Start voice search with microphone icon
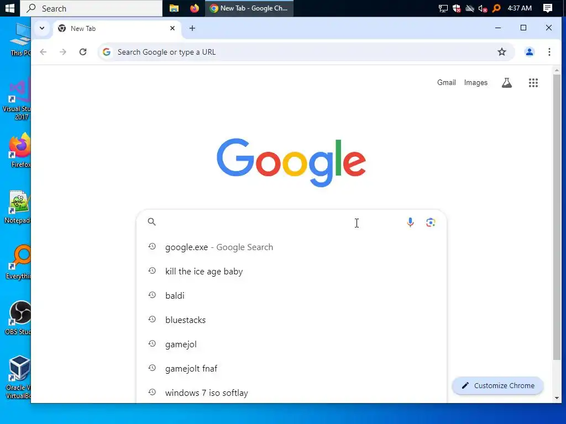This screenshot has height=424, width=566. [x=410, y=222]
